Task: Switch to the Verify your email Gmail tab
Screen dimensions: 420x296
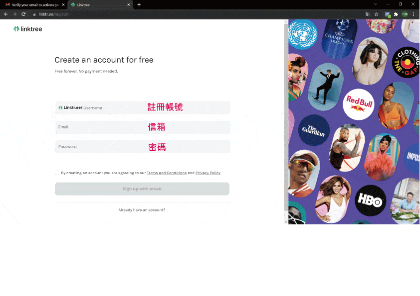Action: 34,5
